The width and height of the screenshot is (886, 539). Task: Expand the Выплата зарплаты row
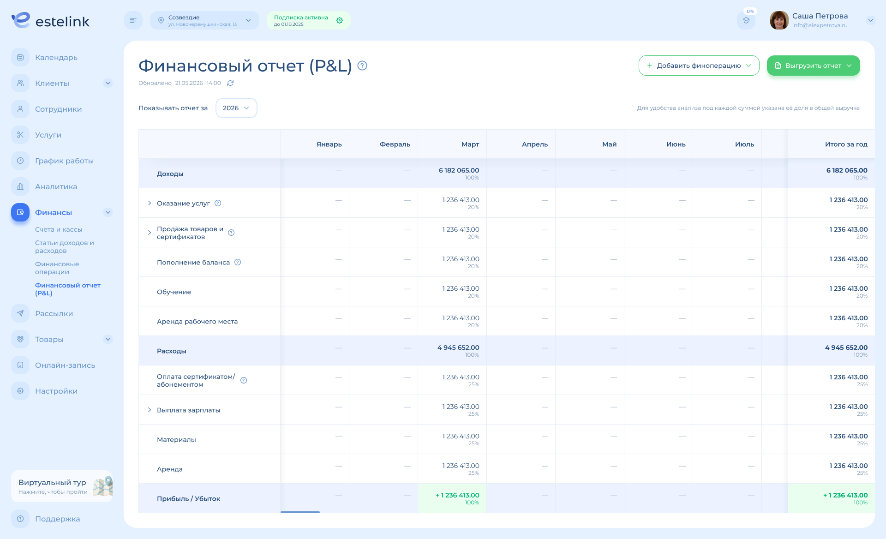(x=149, y=410)
